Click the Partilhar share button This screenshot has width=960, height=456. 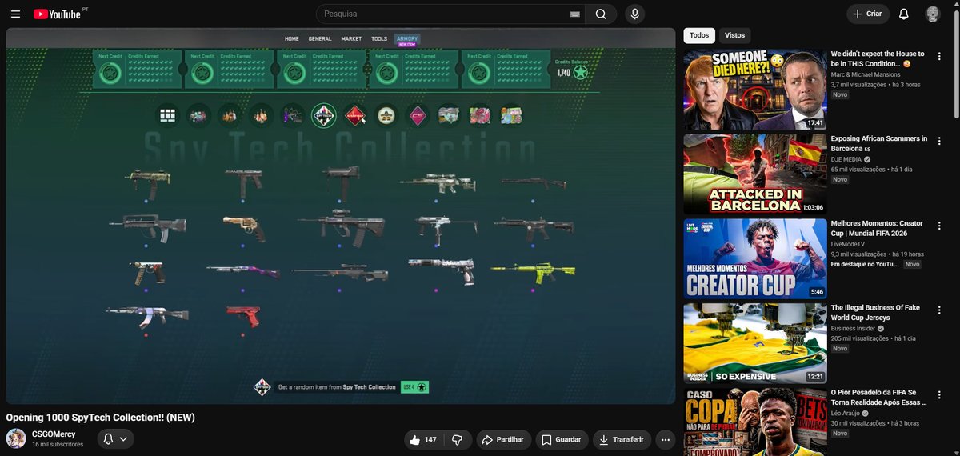[502, 439]
